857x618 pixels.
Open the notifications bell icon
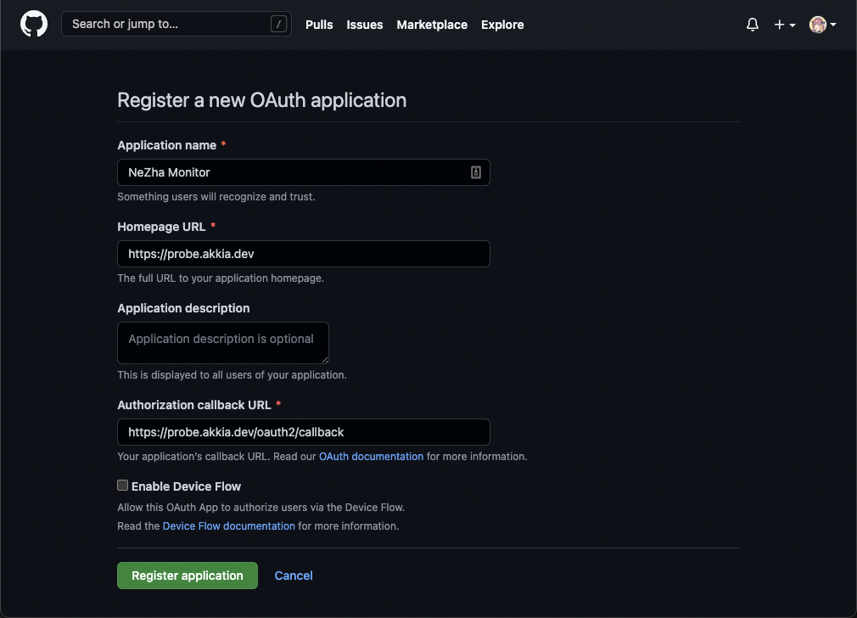pyautogui.click(x=752, y=25)
